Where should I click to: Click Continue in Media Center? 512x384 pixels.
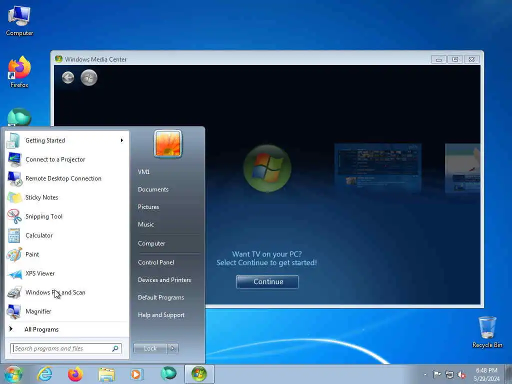pyautogui.click(x=267, y=282)
